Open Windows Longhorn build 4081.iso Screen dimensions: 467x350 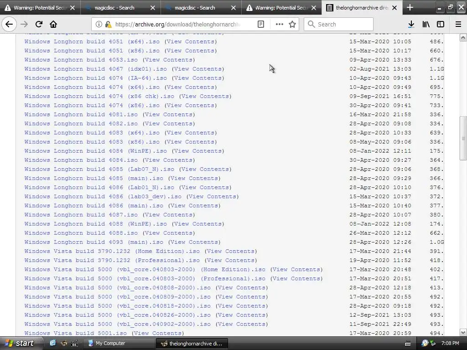pos(81,114)
